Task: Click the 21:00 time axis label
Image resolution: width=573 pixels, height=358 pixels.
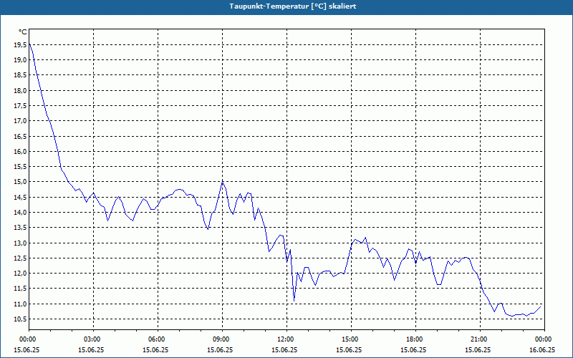Action: coord(480,339)
